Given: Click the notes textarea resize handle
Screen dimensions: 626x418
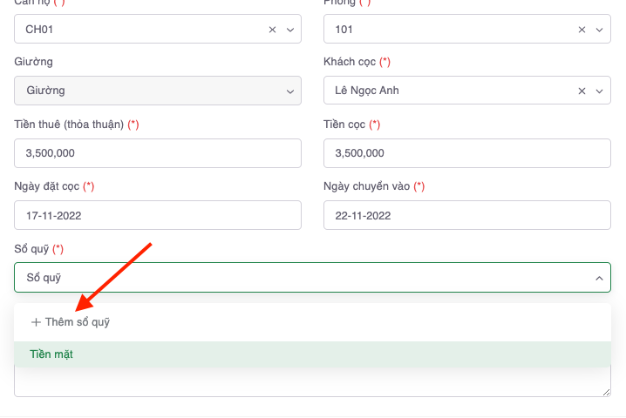Looking at the screenshot, I should pos(607,393).
